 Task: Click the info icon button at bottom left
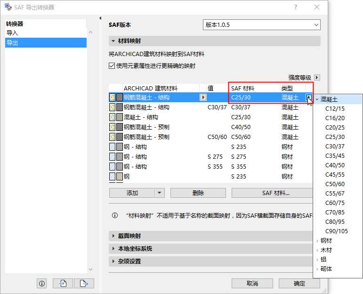pos(42,283)
